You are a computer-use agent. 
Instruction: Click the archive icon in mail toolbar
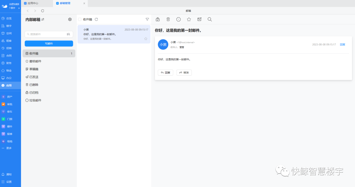[x=158, y=19]
